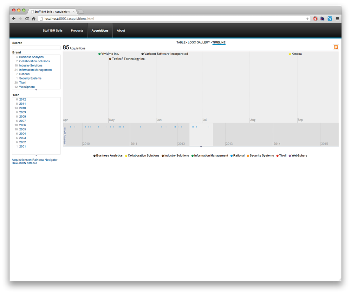This screenshot has width=351, height=294.
Task: Filter by Industry Solutions brand
Action: pyautogui.click(x=31, y=66)
